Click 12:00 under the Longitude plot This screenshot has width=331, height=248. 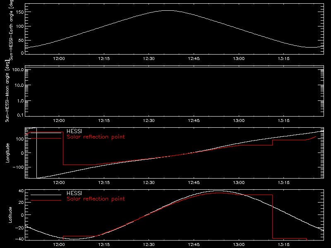[x=59, y=183]
